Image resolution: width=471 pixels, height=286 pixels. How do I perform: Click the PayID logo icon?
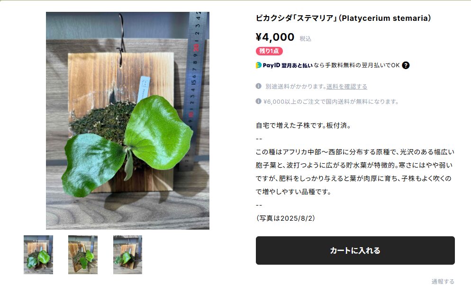258,65
